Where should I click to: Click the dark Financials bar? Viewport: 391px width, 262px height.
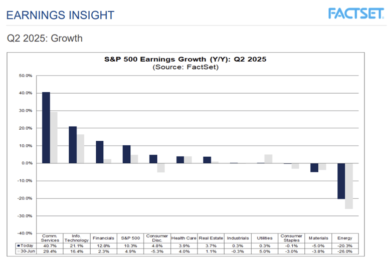(x=99, y=152)
